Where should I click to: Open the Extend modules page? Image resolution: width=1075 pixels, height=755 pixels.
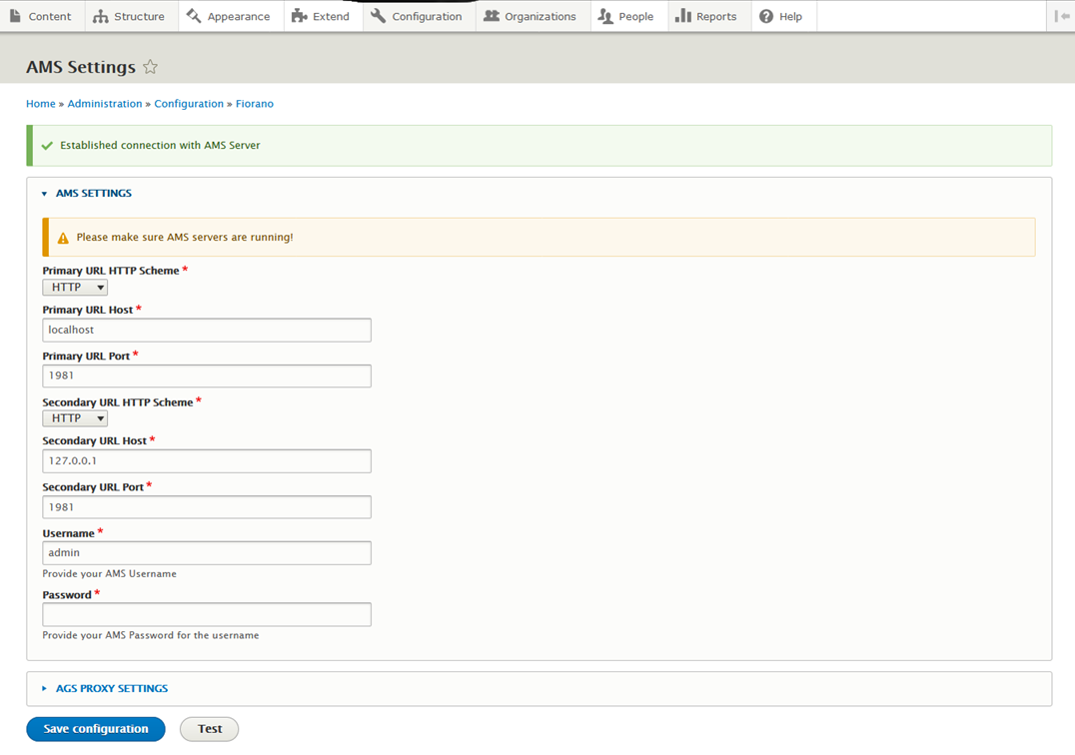click(x=321, y=16)
